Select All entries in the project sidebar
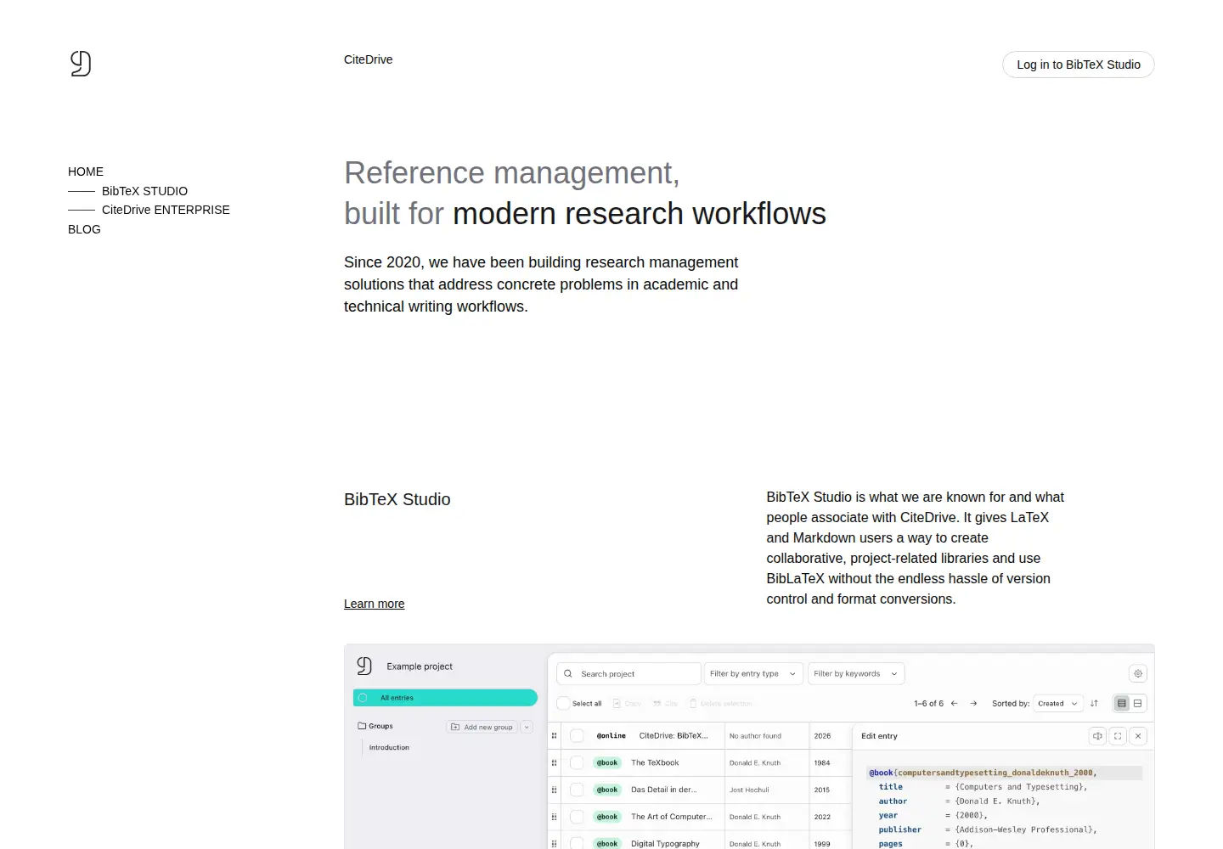This screenshot has width=1223, height=849. (x=445, y=698)
